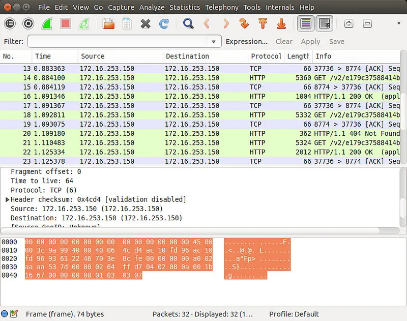The width and height of the screenshot is (407, 321).
Task: Open capture options dialog
Action: coord(28,23)
